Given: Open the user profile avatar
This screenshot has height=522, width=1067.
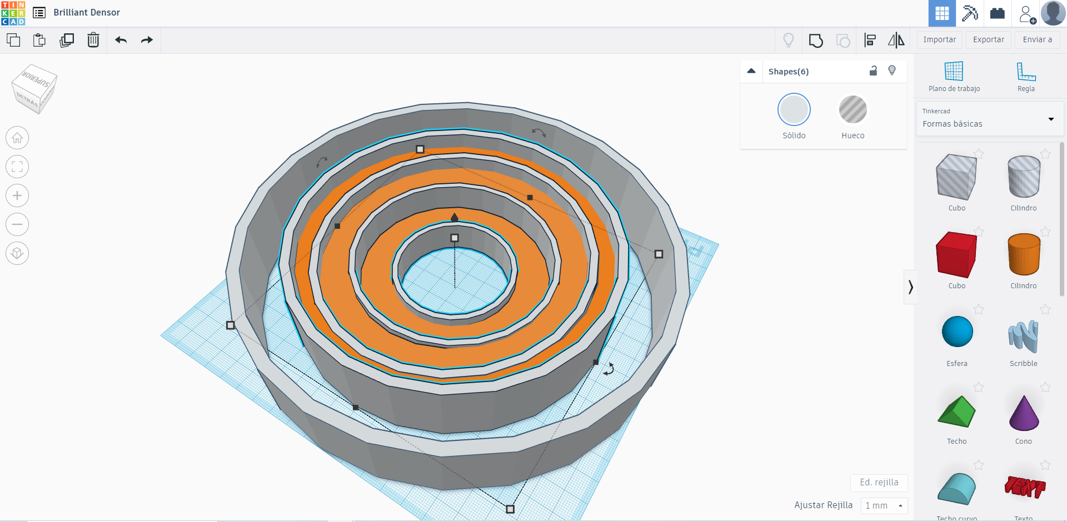Looking at the screenshot, I should coord(1053,13).
